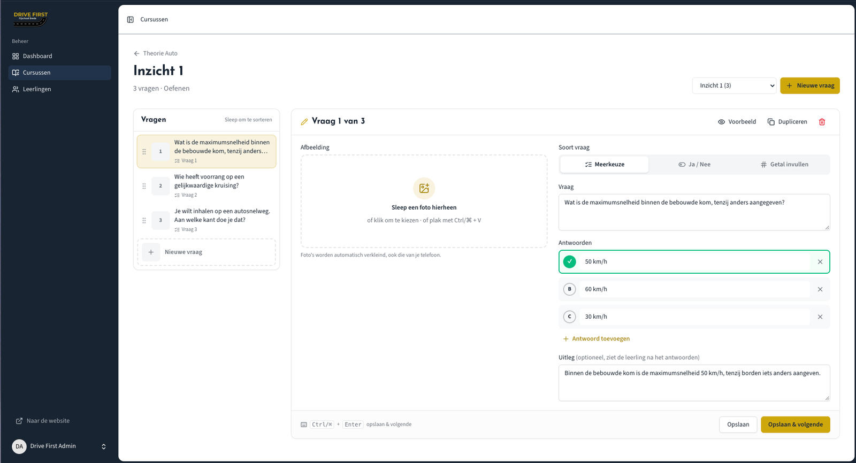Click the green checkmark of the 50 km/h answer
The height and width of the screenshot is (463, 856).
pos(570,262)
